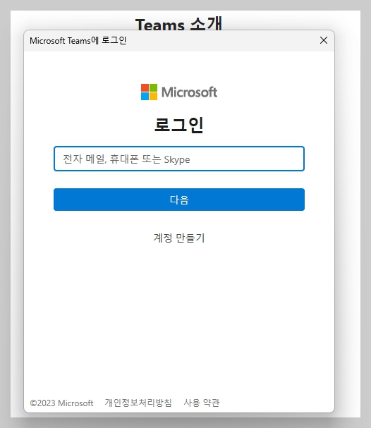The height and width of the screenshot is (428, 371).
Task: Close the Microsoft Teams login dialog
Action: (324, 40)
